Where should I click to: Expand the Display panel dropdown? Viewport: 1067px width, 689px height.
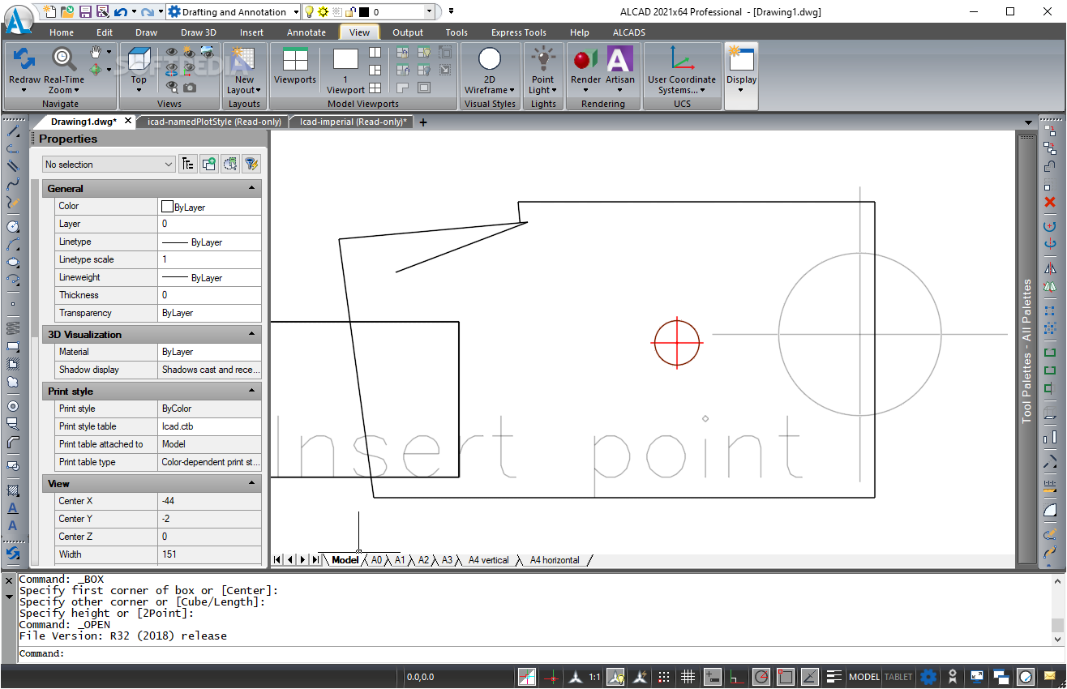pos(741,90)
